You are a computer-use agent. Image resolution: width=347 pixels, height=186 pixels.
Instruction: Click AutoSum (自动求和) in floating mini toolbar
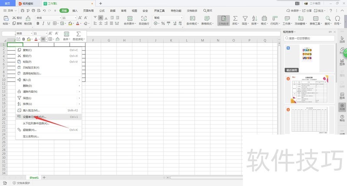click(79, 36)
